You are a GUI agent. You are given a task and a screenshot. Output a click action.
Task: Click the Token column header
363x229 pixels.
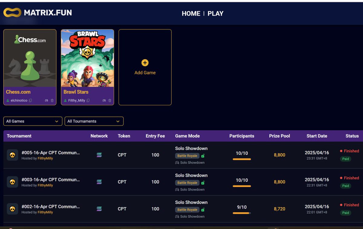(x=124, y=136)
